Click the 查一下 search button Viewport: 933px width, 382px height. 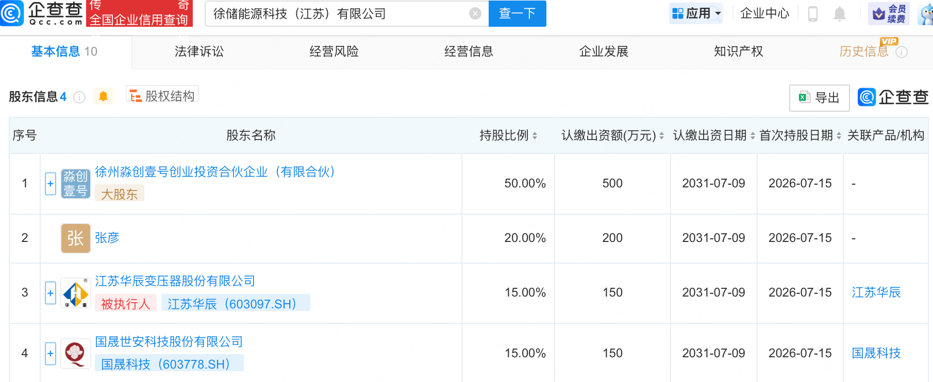pyautogui.click(x=517, y=14)
